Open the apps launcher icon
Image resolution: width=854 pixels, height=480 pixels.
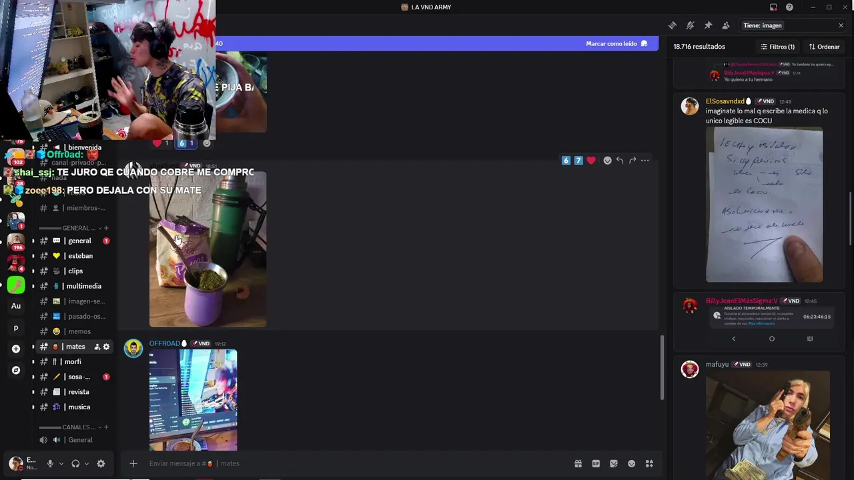pos(649,463)
